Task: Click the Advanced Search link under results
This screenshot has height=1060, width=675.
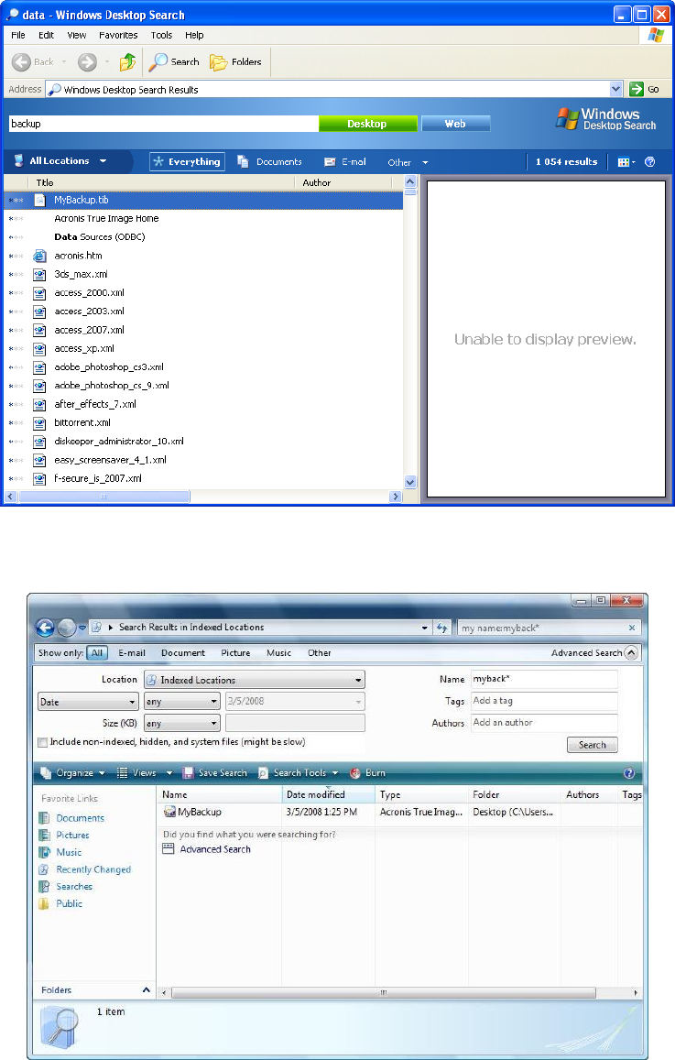Action: [215, 850]
